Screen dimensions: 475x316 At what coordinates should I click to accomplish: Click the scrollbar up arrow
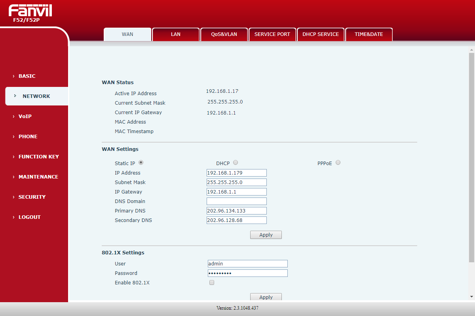[x=471, y=50]
